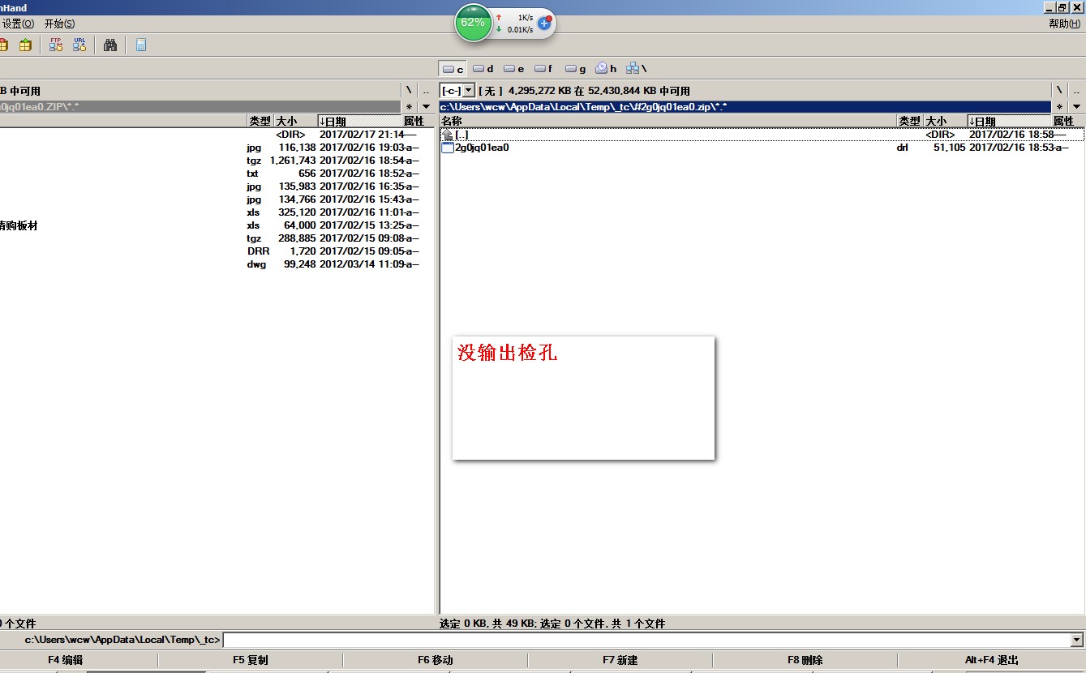Click the 没输出检孔 note text
The image size is (1086, 673).
coord(508,353)
